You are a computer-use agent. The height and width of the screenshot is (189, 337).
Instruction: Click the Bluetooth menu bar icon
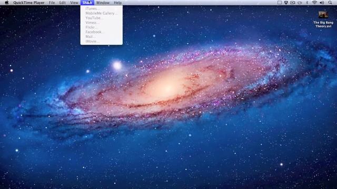coord(307,3)
